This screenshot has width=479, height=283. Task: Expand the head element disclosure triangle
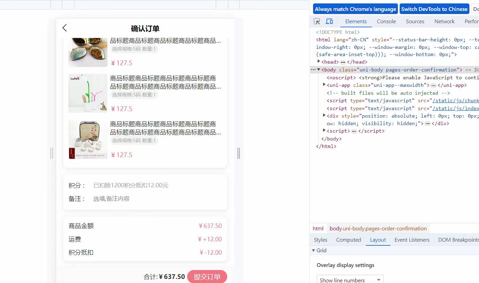pos(318,62)
